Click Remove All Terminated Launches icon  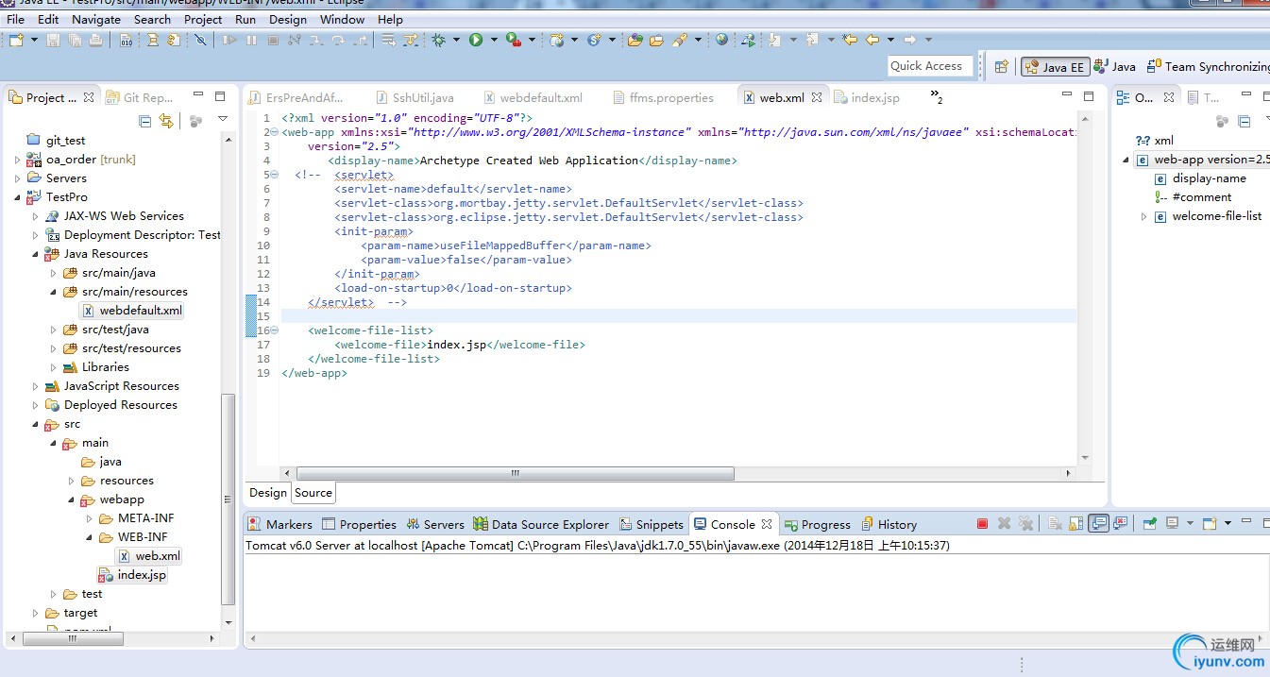tap(1026, 523)
